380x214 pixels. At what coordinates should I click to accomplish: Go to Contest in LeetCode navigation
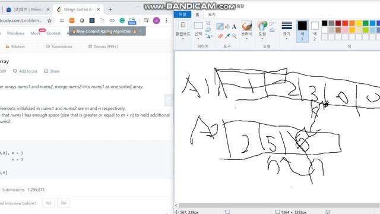(53, 33)
